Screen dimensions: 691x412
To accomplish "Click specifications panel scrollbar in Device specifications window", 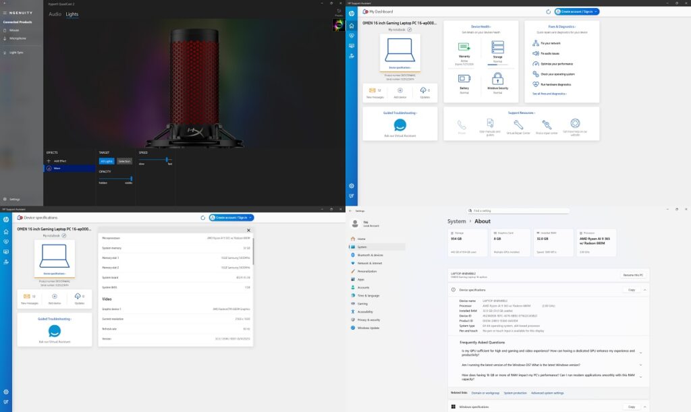I will click(x=254, y=252).
